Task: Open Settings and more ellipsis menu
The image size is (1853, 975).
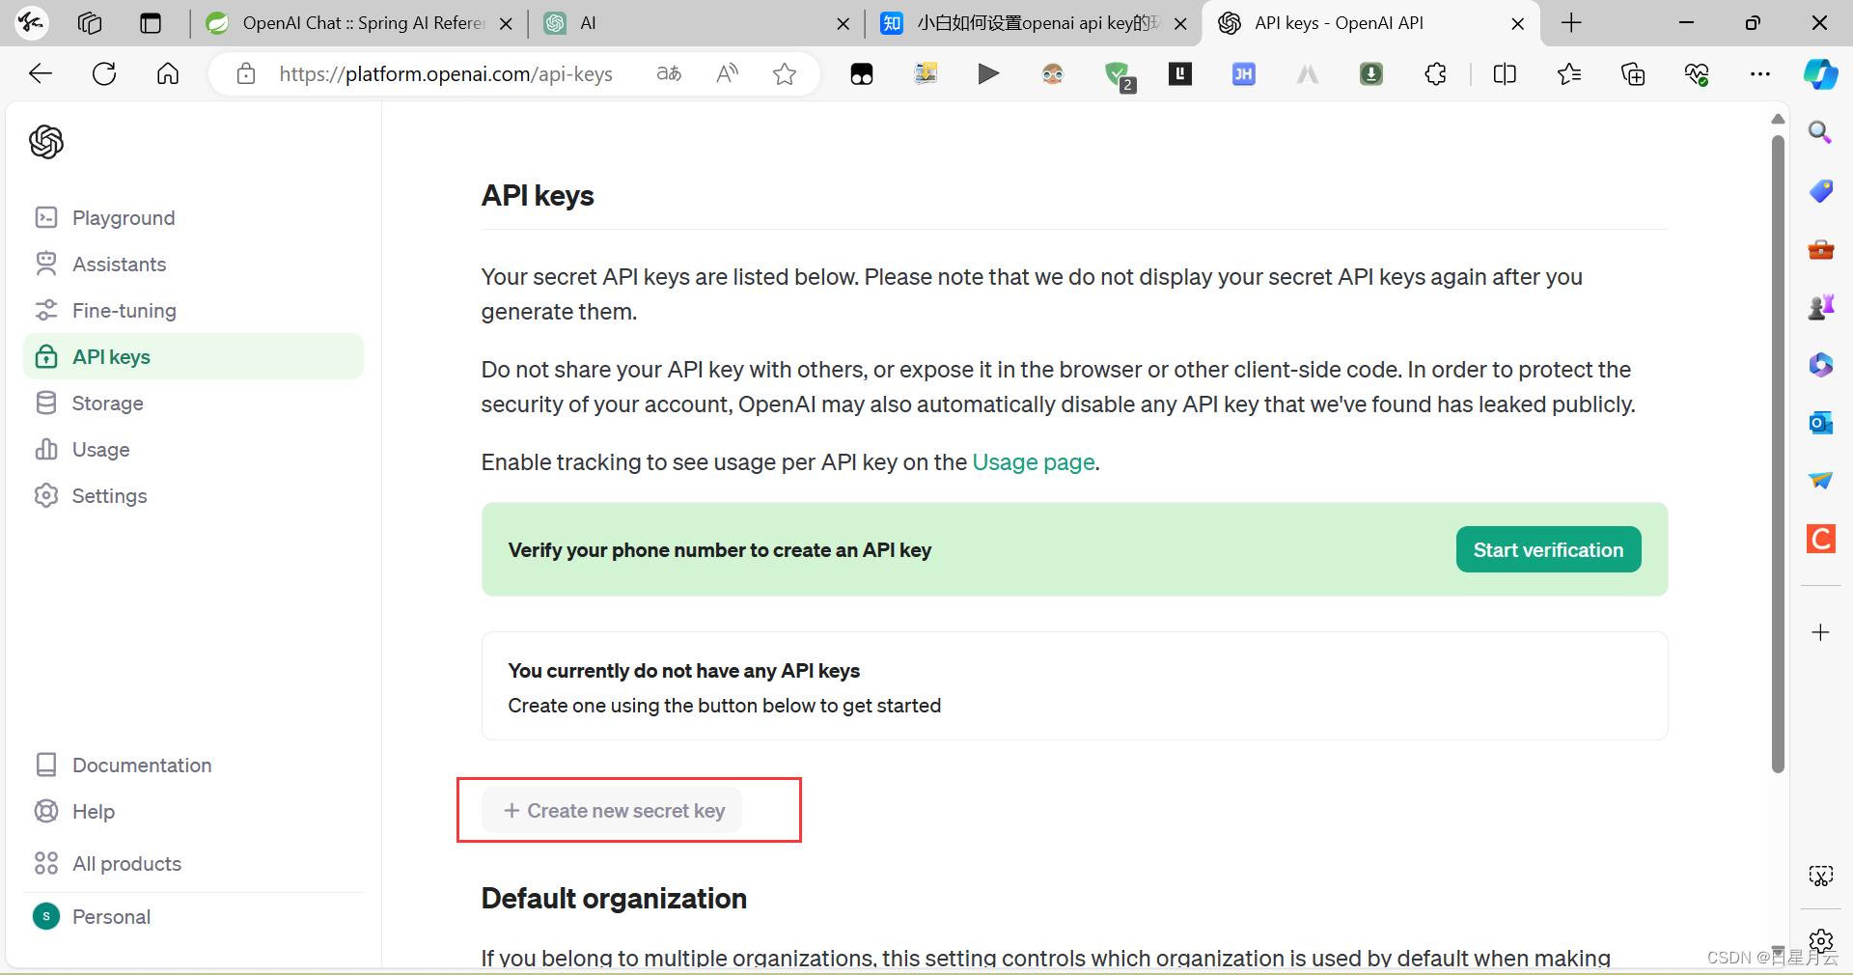Action: click(x=1760, y=74)
